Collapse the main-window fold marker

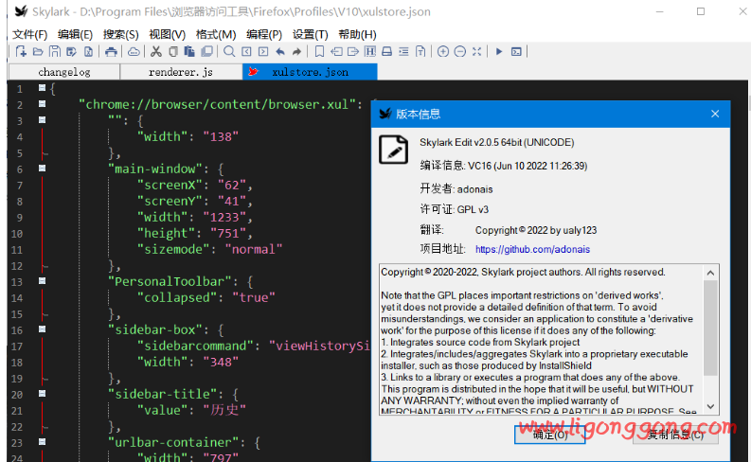coord(43,169)
